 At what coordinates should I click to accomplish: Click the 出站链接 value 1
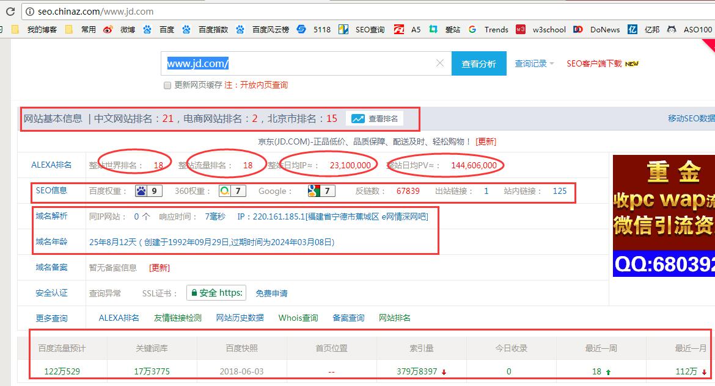pyautogui.click(x=486, y=191)
